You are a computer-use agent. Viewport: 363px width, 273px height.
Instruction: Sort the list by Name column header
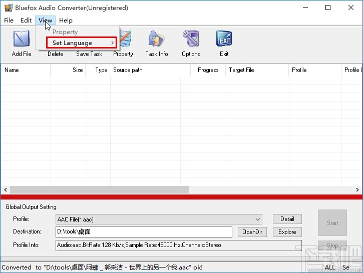(x=25, y=70)
